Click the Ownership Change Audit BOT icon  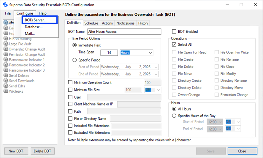(x=6, y=49)
